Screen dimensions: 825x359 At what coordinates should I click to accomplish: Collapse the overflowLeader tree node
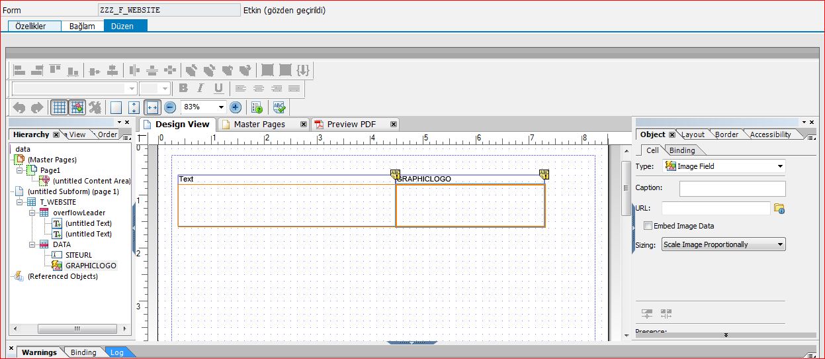click(x=31, y=213)
